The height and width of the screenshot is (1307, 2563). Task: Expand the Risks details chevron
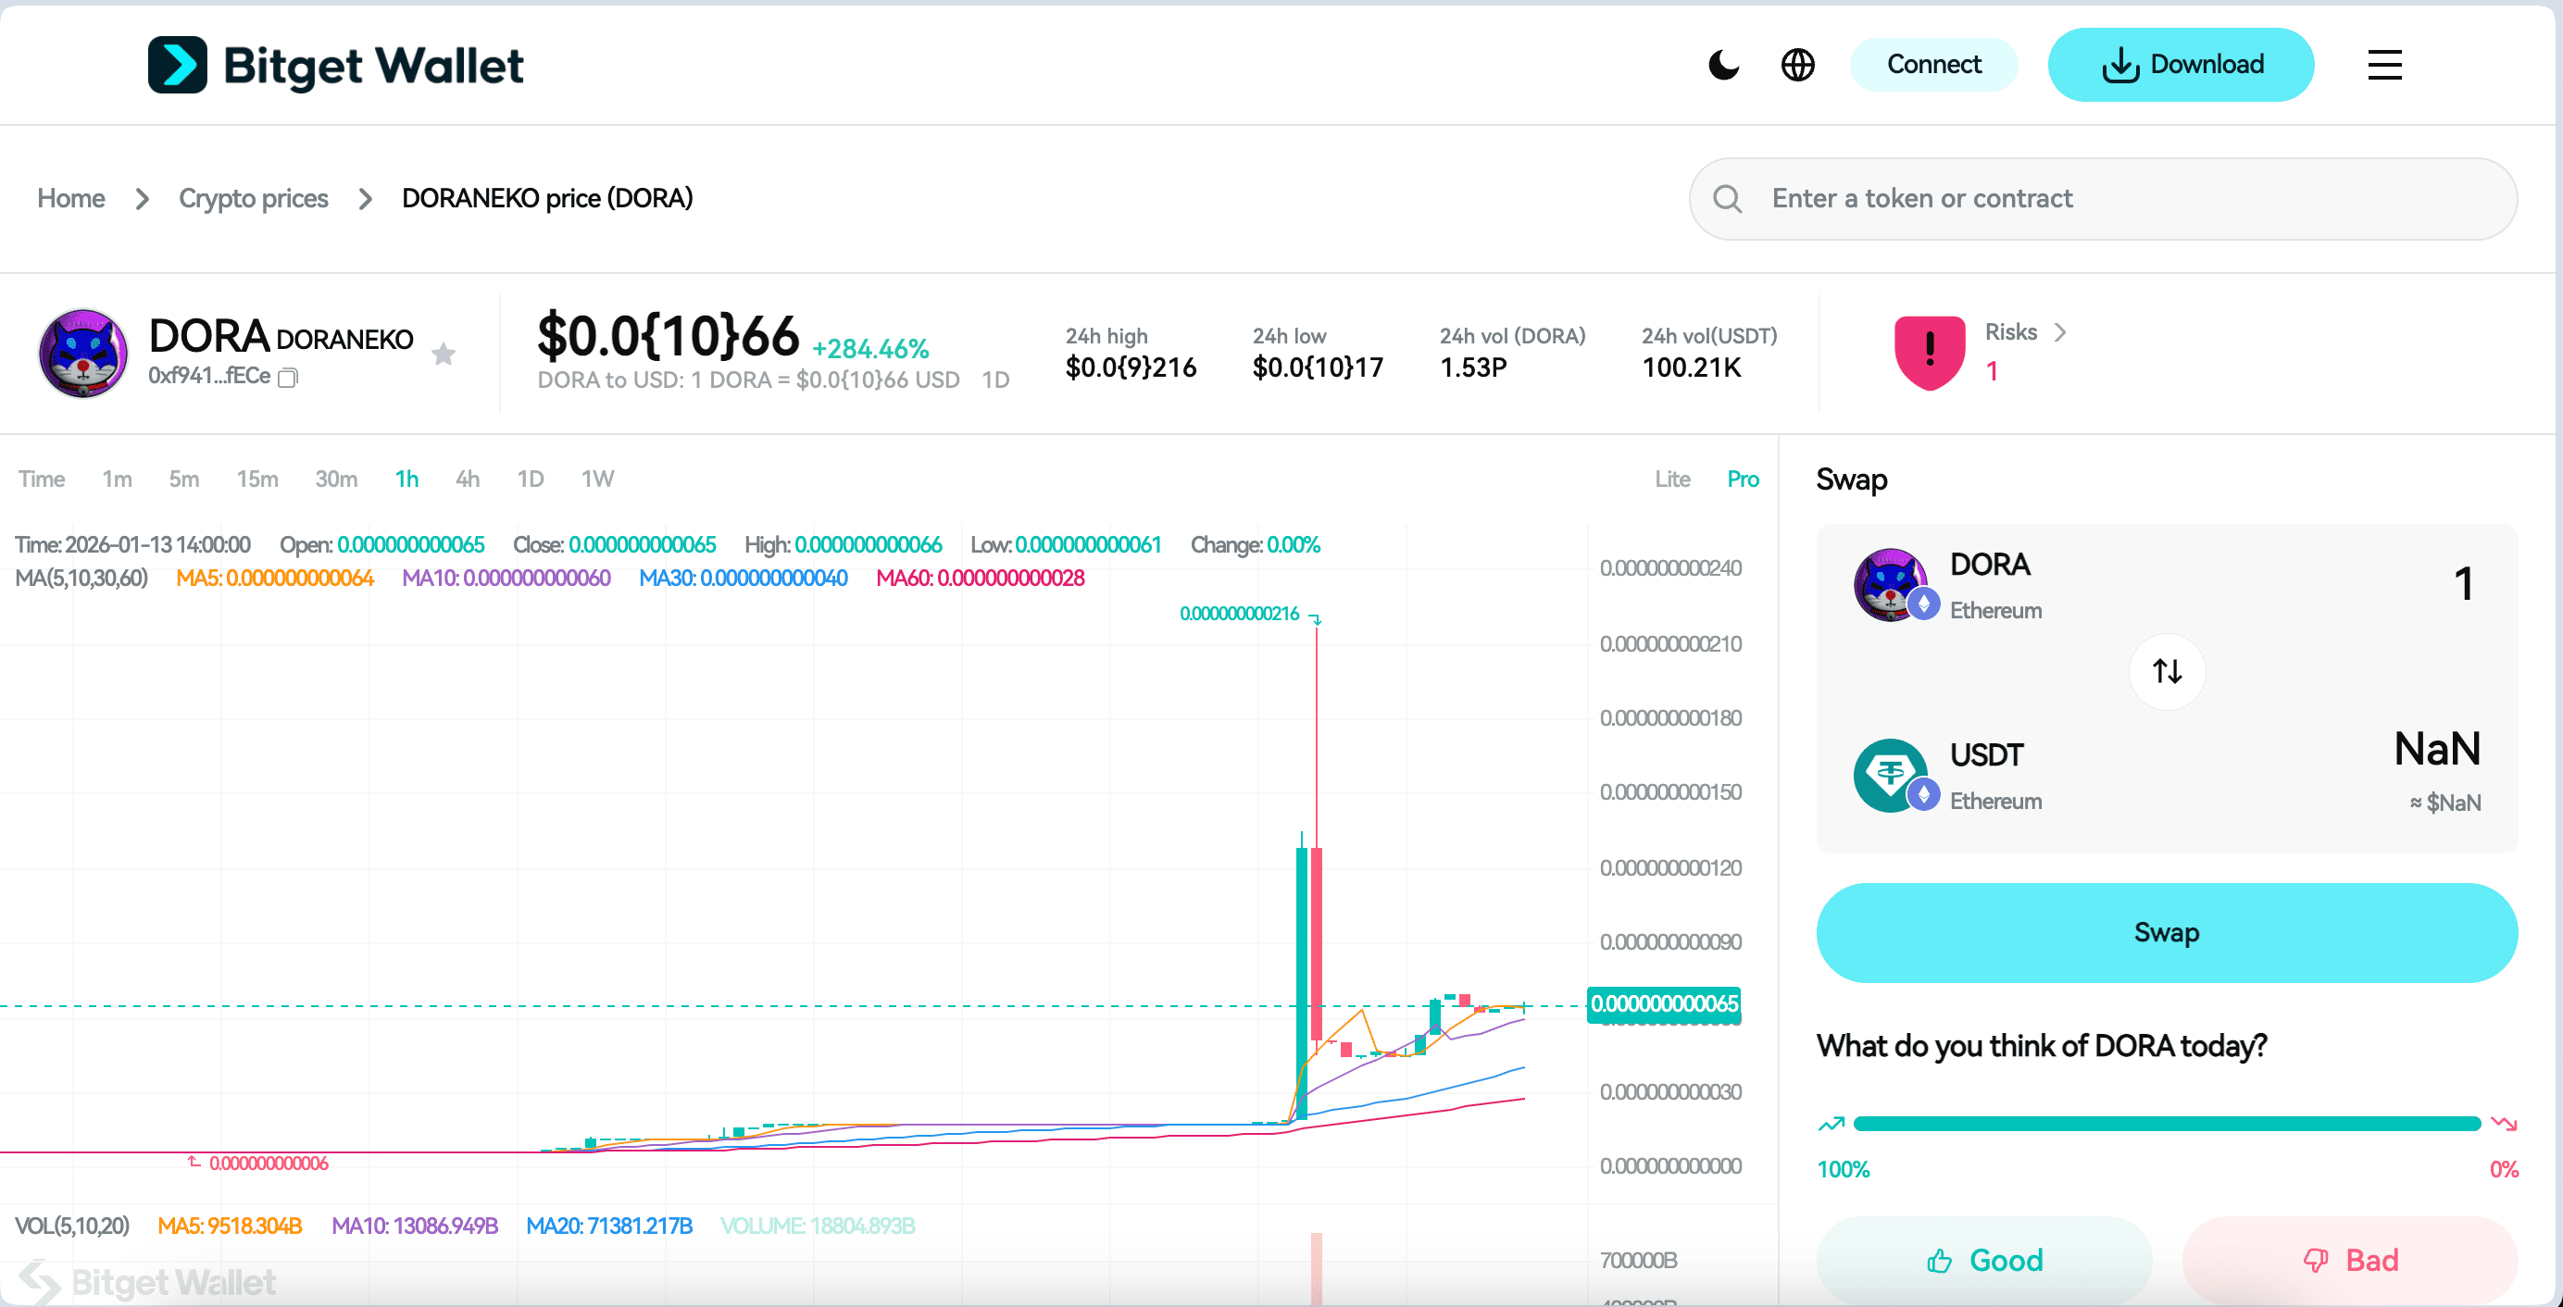2059,332
